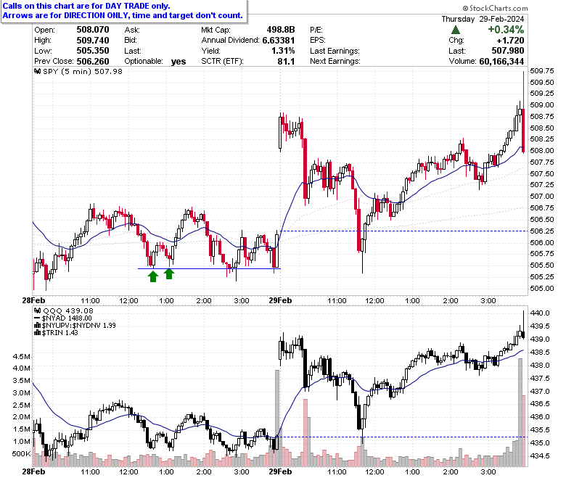Click the SCTR (ETF) value 81.1
Viewport: 566px width, 478px height.
pyautogui.click(x=286, y=62)
